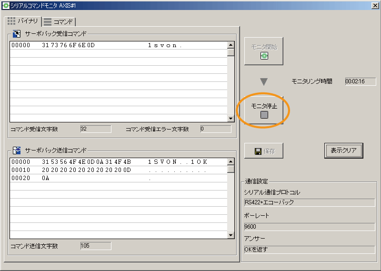This screenshot has width=381, height=271.
Task: Close the serial command monitor window
Action: click(375, 5)
